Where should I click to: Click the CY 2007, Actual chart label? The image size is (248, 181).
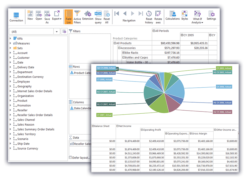pos(104,115)
